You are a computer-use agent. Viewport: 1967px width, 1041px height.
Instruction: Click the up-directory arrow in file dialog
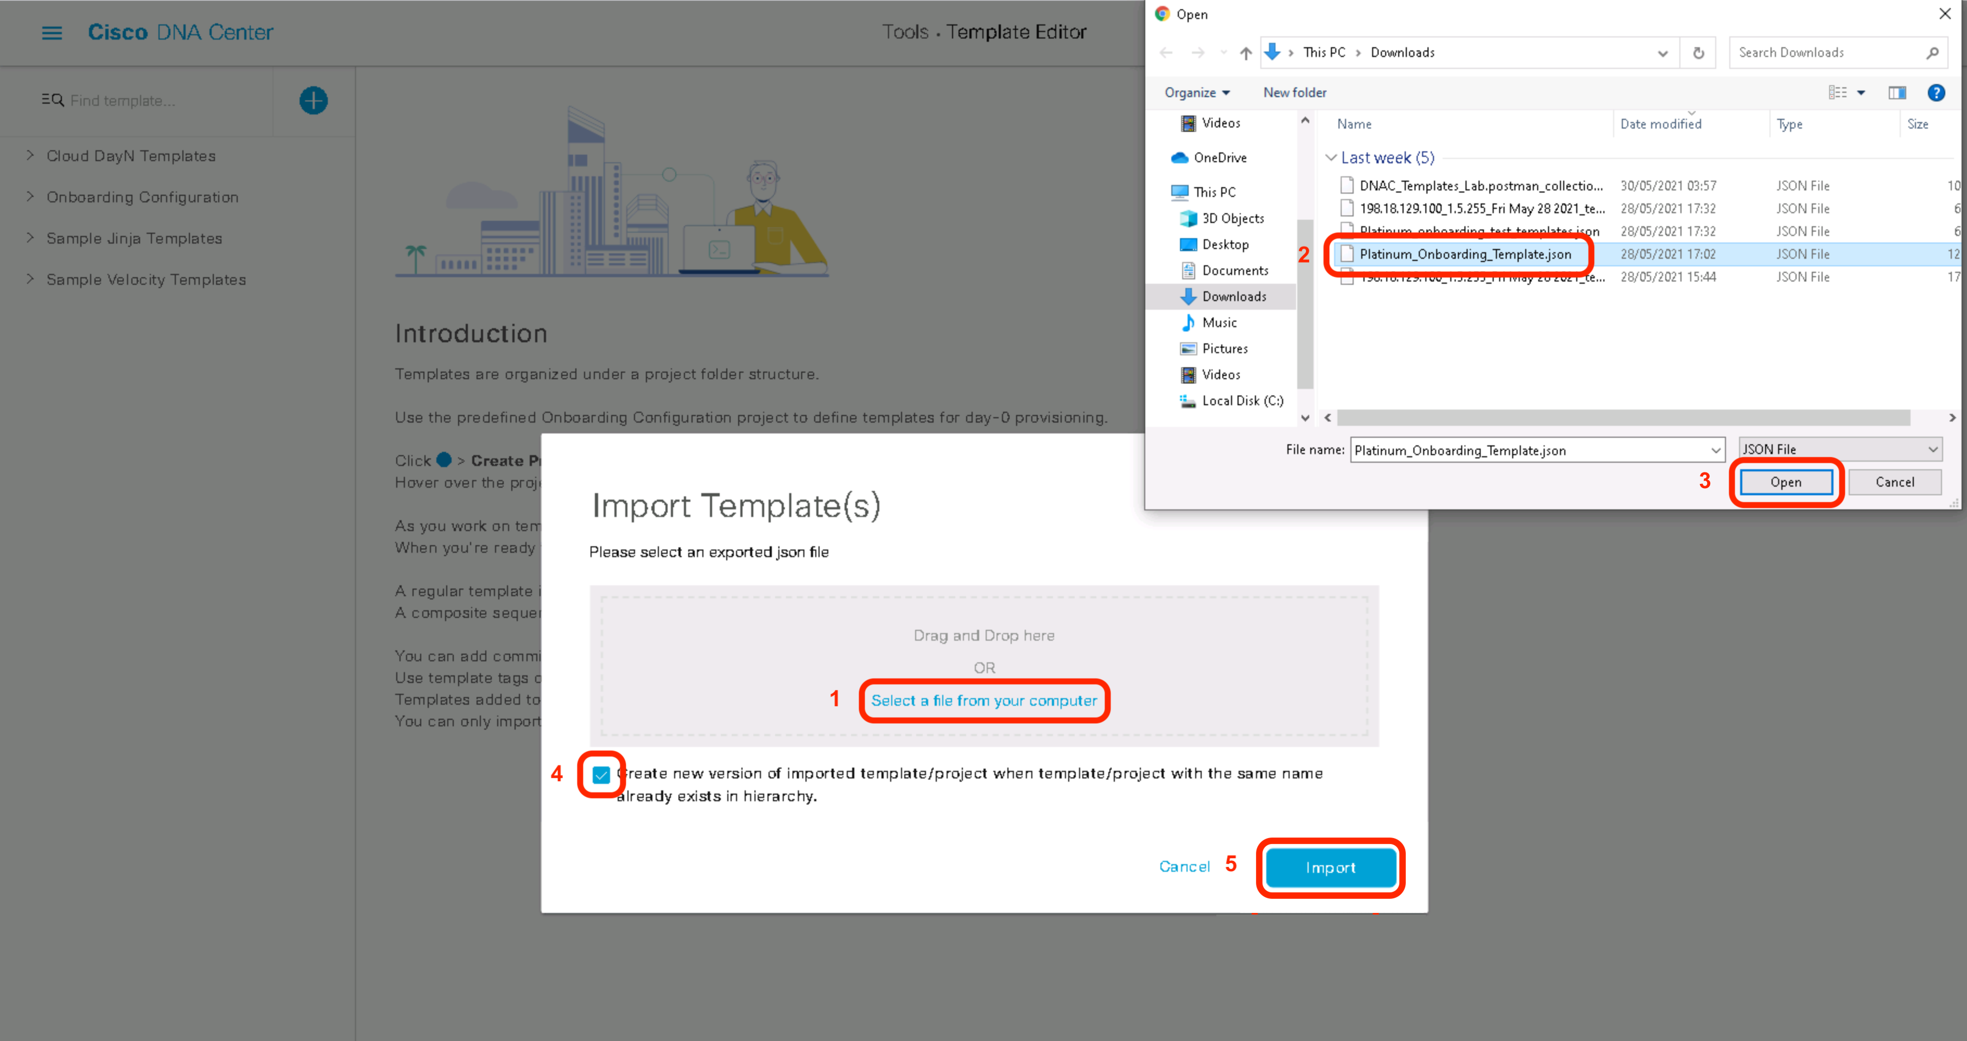[1246, 53]
